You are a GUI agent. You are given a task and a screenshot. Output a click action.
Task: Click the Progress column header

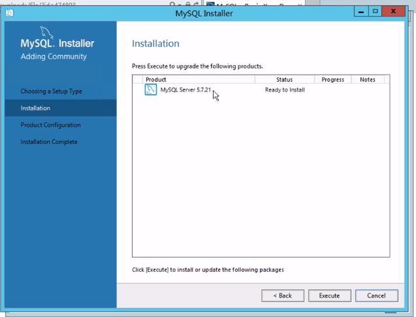coord(332,79)
